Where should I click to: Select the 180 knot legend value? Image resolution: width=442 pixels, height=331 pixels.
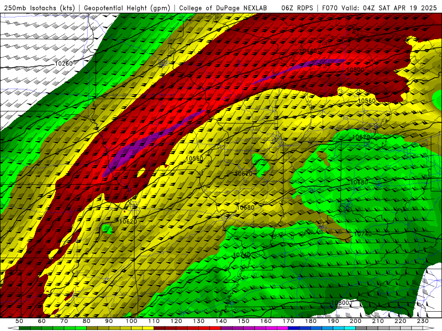click(x=311, y=321)
